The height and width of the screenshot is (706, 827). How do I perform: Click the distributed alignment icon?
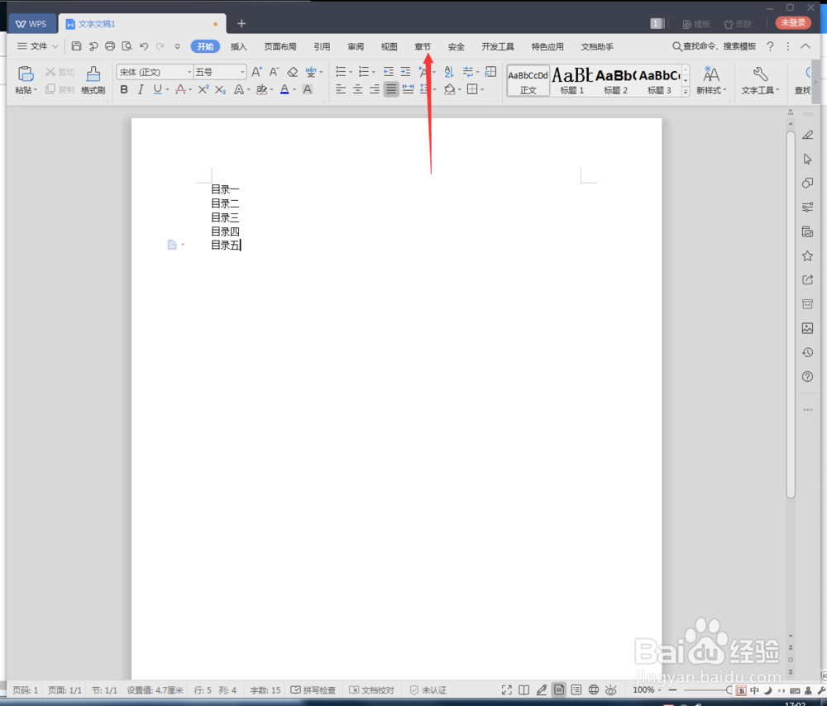(x=408, y=89)
